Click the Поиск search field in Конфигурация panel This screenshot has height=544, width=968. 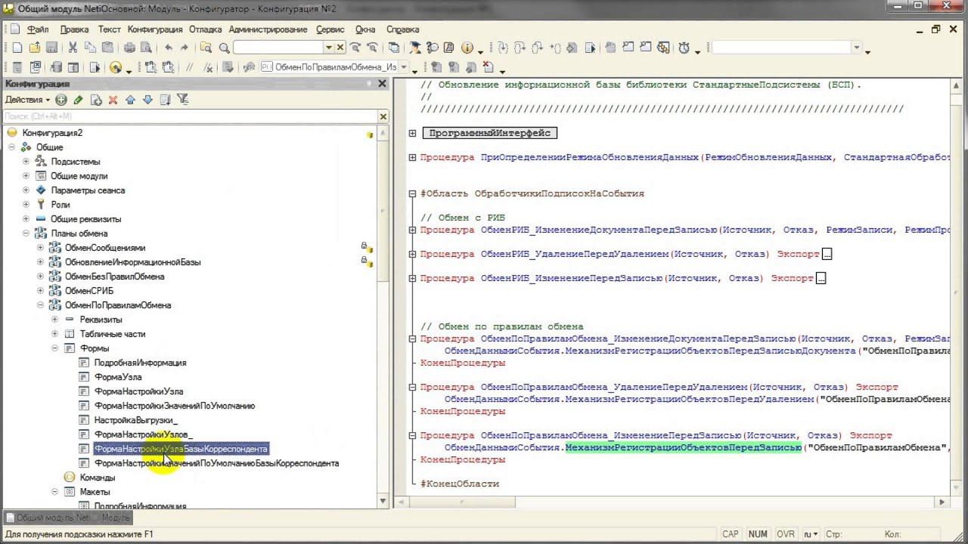189,116
